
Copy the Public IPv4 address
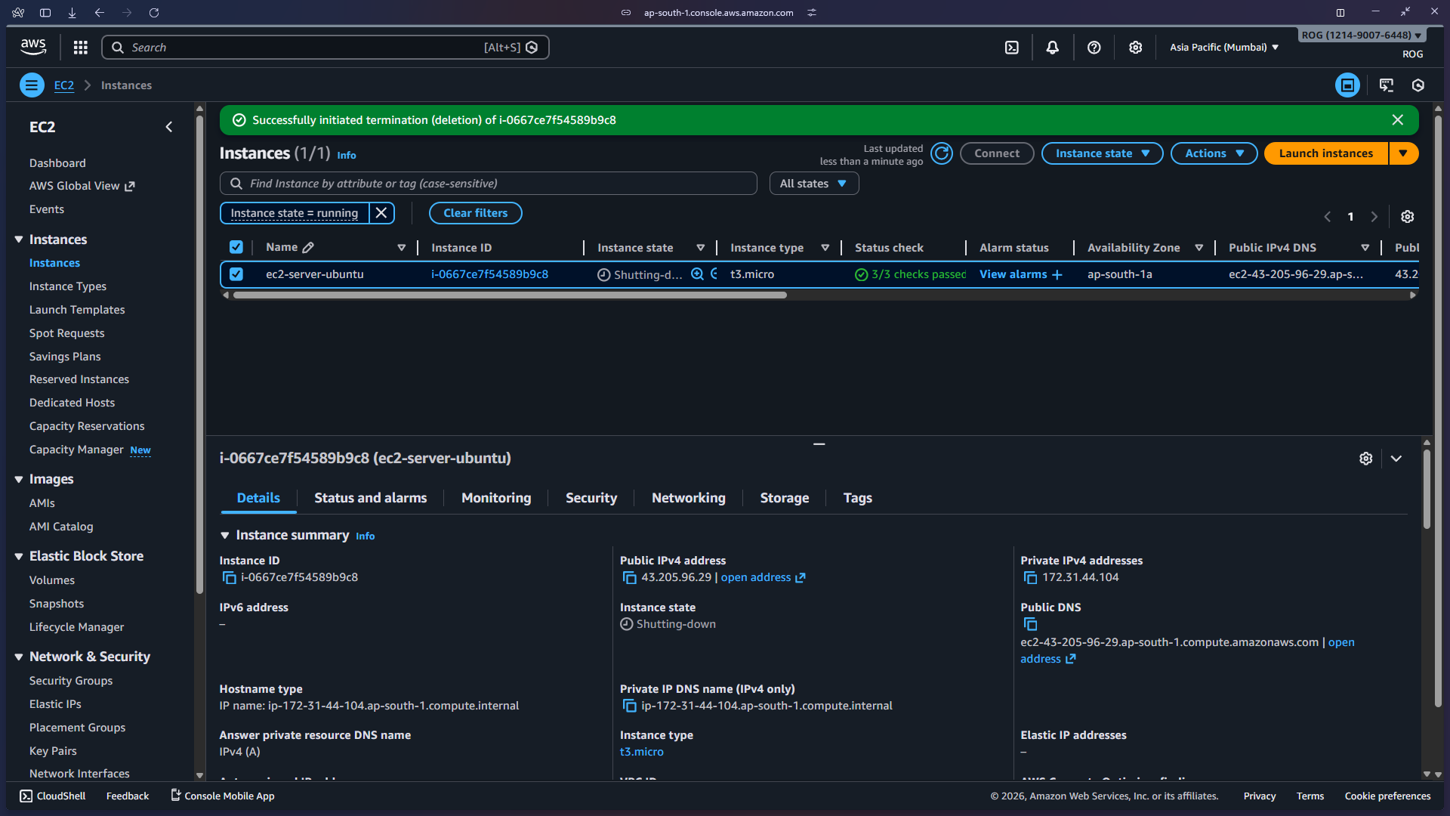click(x=629, y=578)
